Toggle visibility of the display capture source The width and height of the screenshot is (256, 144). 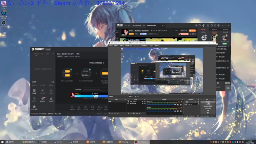pos(142,103)
